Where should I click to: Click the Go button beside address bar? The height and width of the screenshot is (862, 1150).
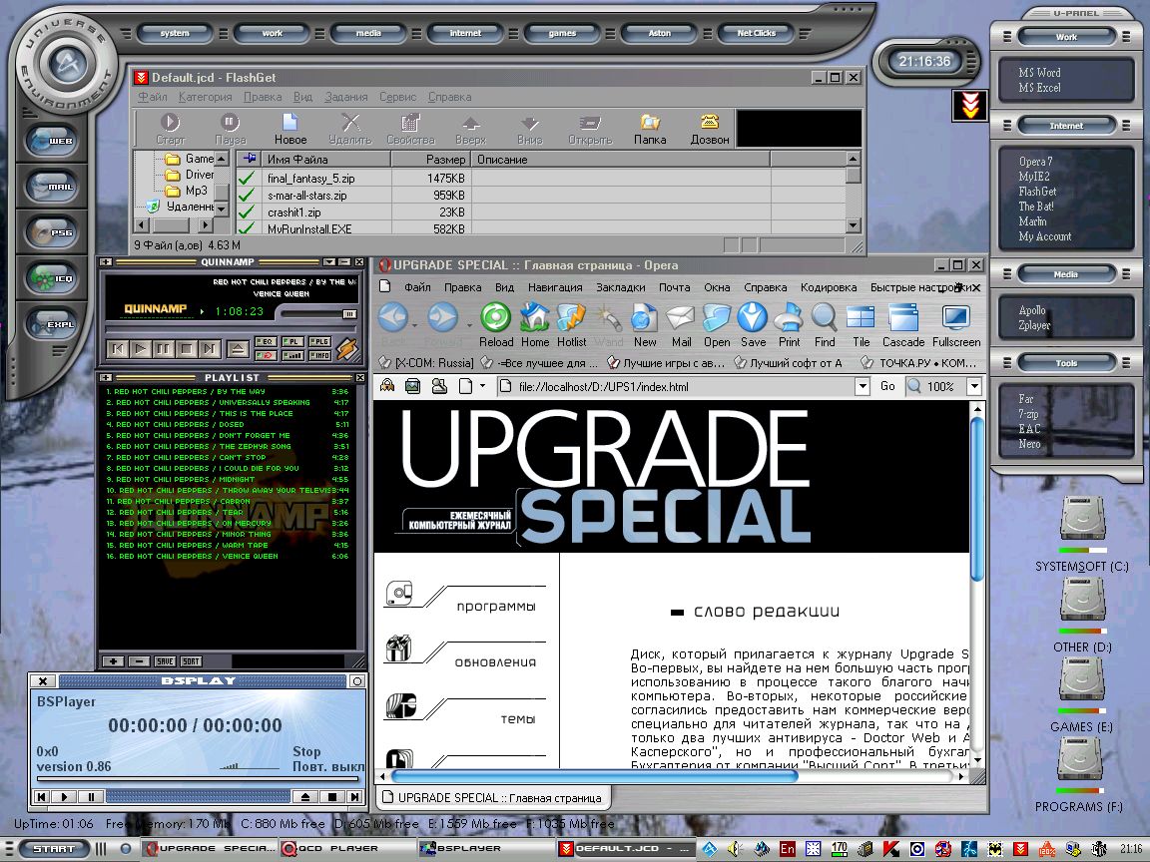click(887, 386)
